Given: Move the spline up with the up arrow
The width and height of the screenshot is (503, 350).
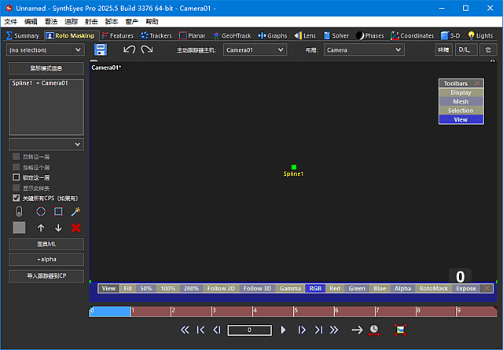Looking at the screenshot, I should pyautogui.click(x=41, y=228).
